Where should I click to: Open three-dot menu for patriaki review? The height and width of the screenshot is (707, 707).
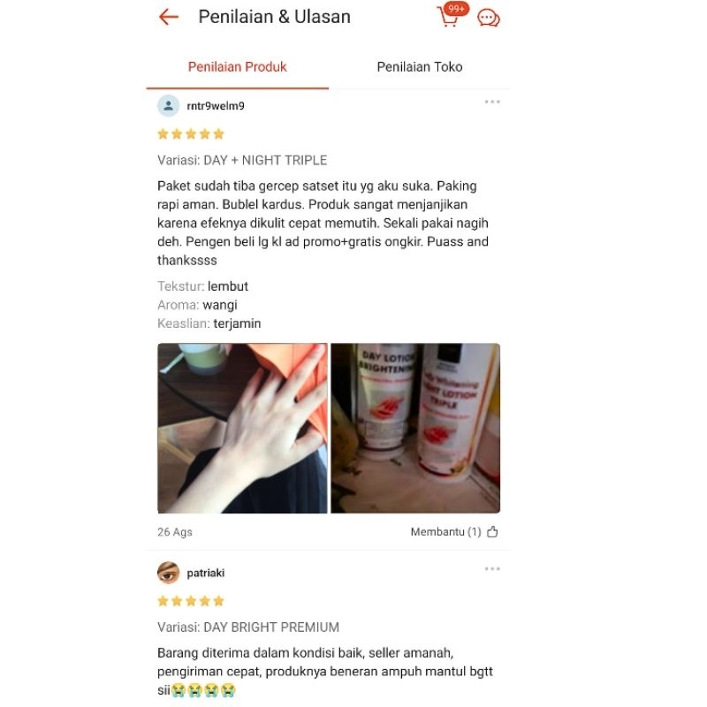pos(492,569)
